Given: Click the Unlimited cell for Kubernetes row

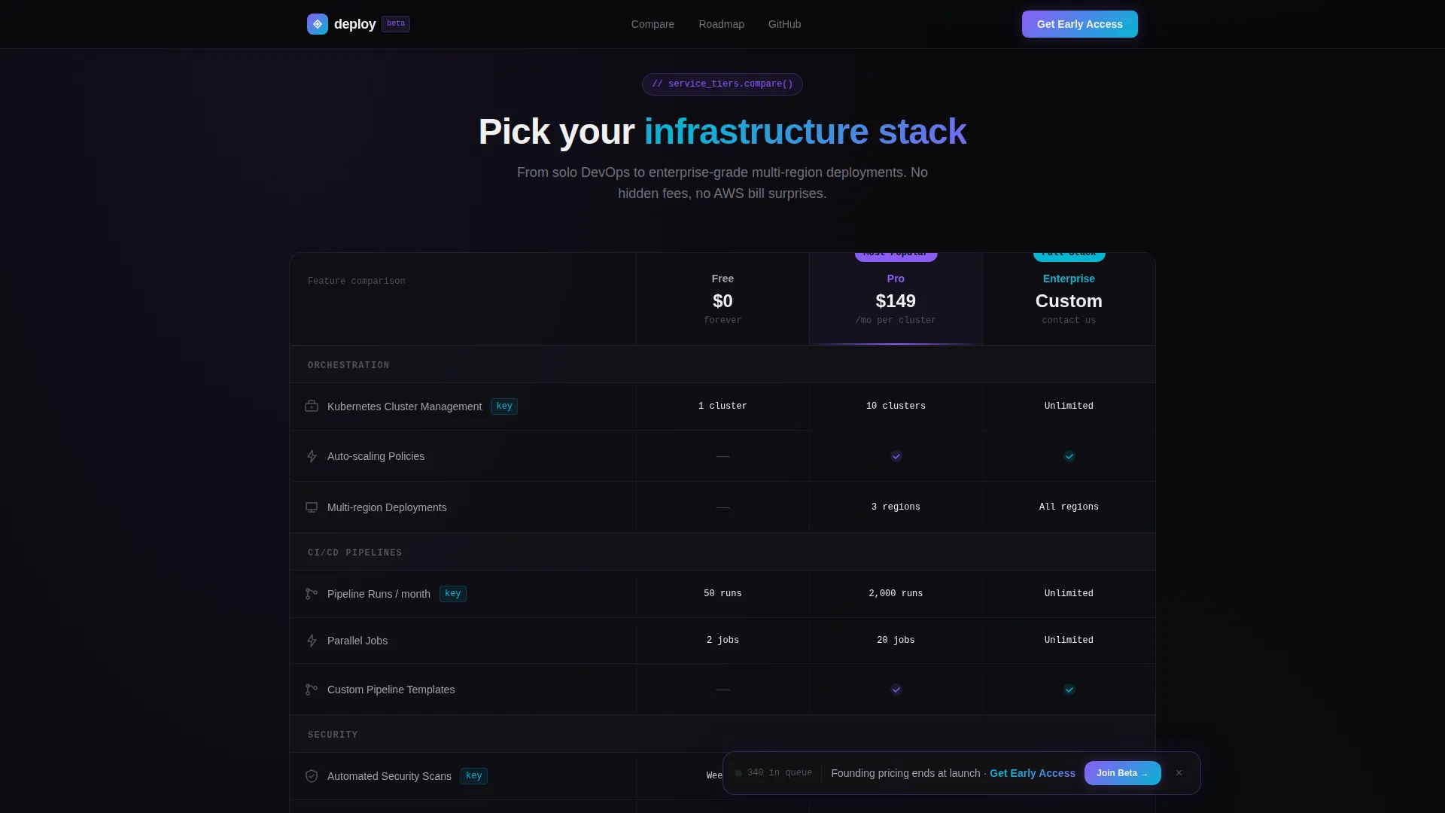Looking at the screenshot, I should tap(1069, 406).
